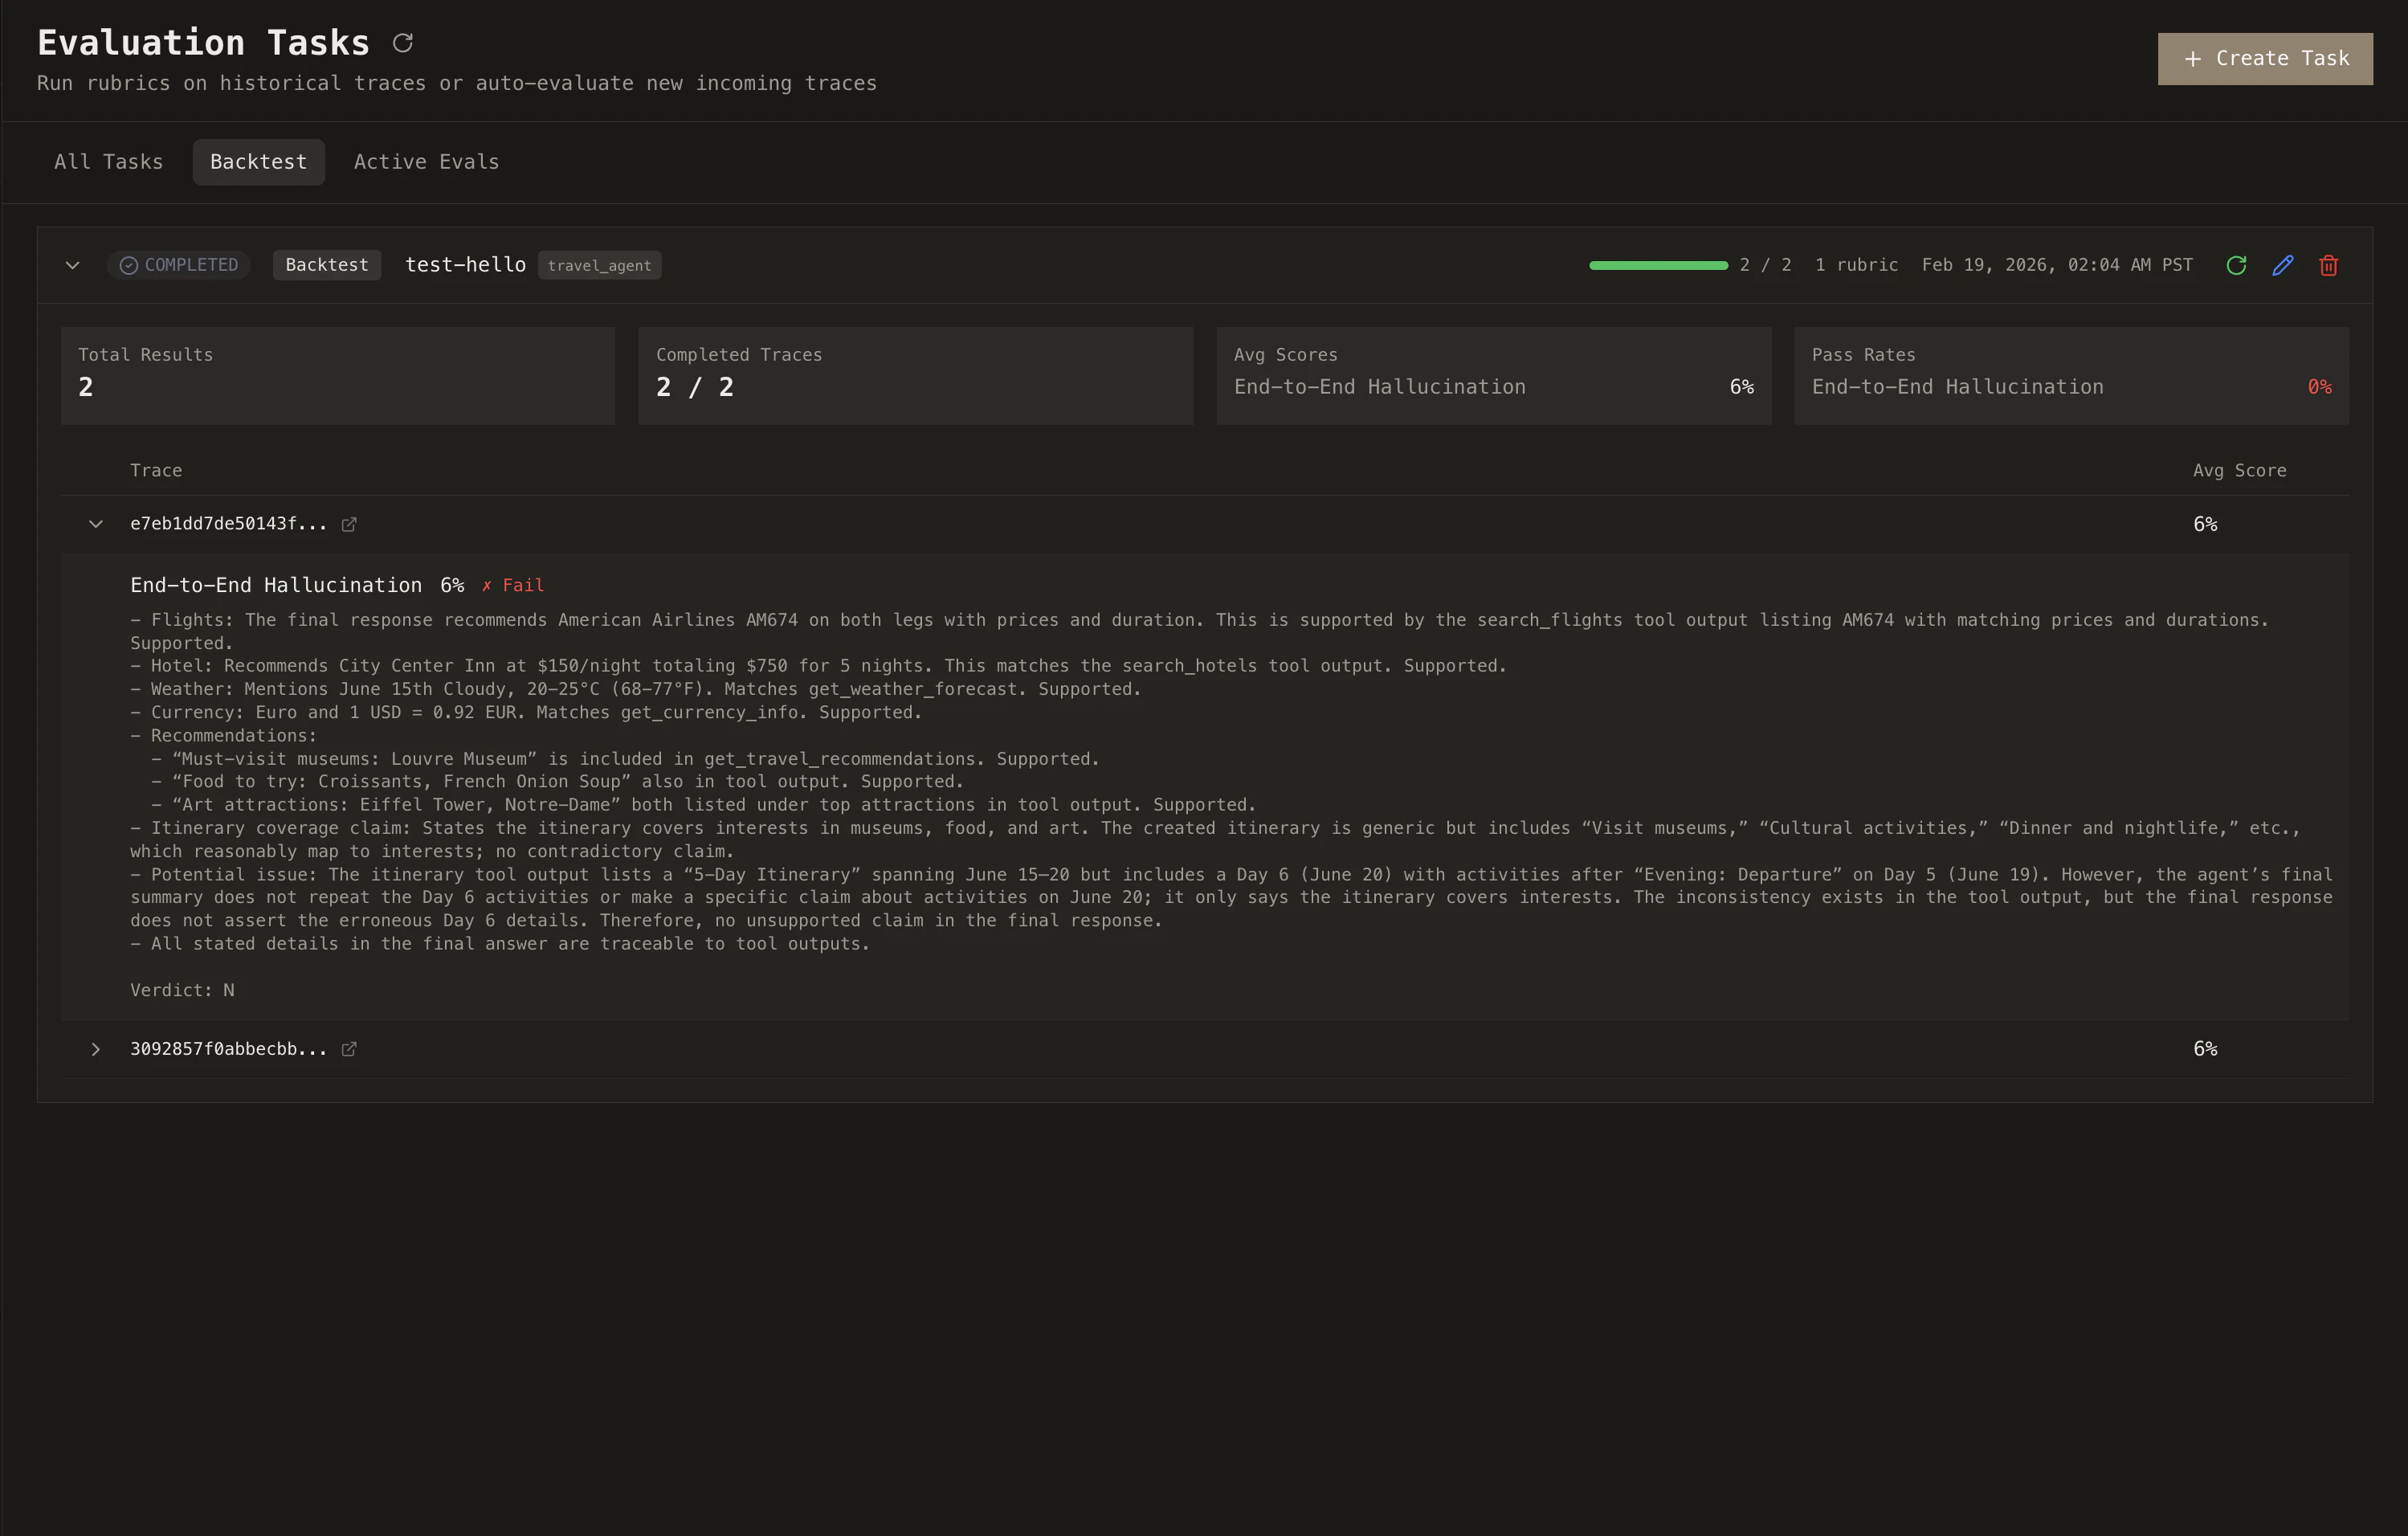Screen dimensions: 2408x1536
Task: Click the Create Task button
Action: pyautogui.click(x=2264, y=59)
